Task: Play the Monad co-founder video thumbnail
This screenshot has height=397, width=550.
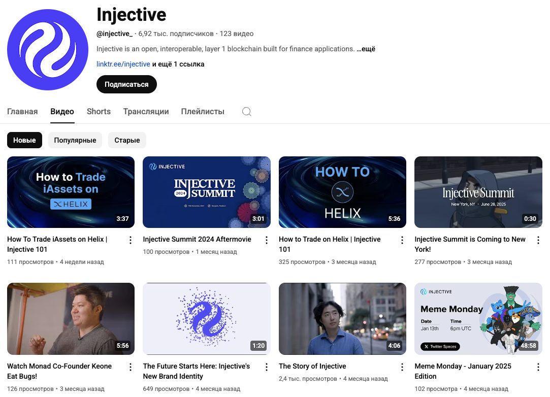Action: click(x=71, y=319)
